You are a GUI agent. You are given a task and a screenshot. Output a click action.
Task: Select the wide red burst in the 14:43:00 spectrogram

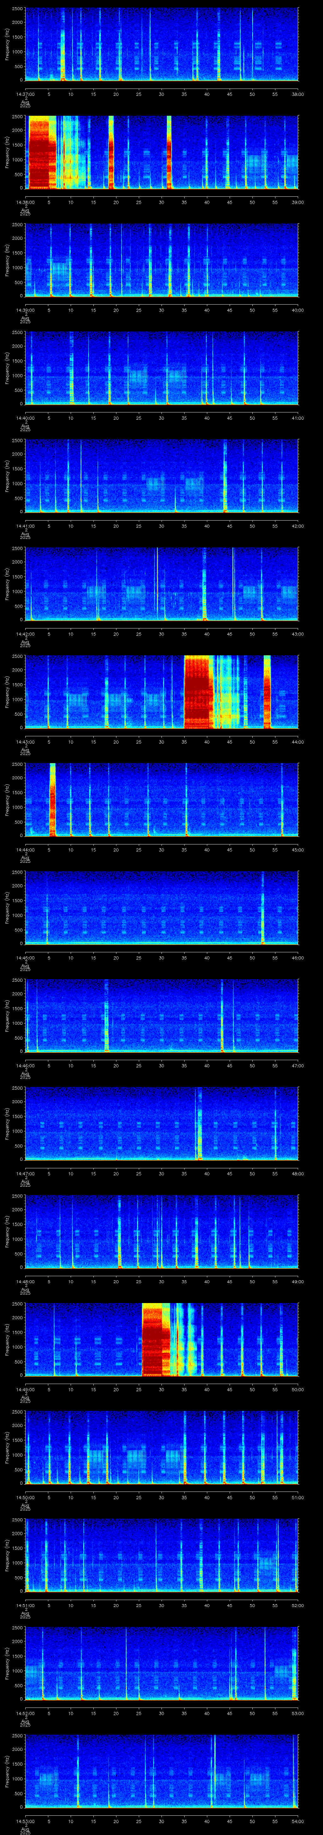pyautogui.click(x=199, y=692)
